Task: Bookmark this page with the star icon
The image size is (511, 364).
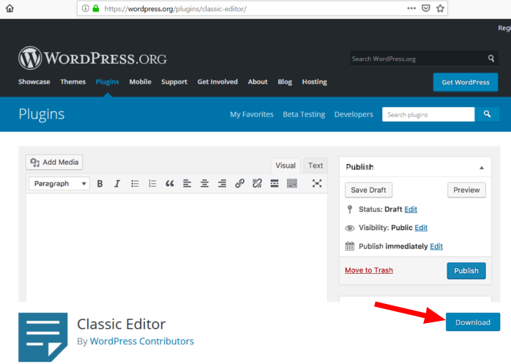Action: point(440,9)
